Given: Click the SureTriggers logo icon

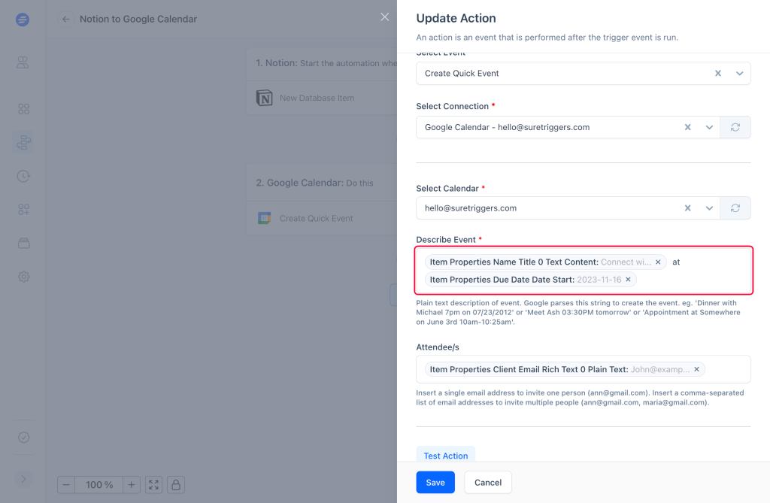Looking at the screenshot, I should click(x=23, y=20).
